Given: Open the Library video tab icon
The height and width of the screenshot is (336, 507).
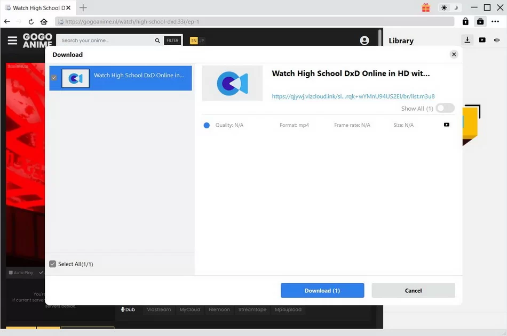Looking at the screenshot, I should [x=482, y=40].
